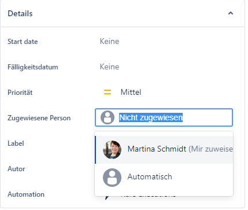Screen dimensions: 248x210
Task: Click the orange medium priority icon
Action: pos(108,92)
